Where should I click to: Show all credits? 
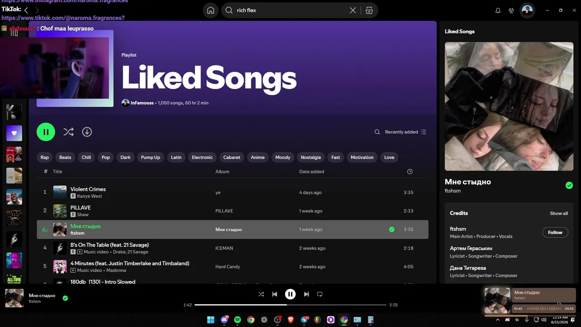tap(559, 213)
